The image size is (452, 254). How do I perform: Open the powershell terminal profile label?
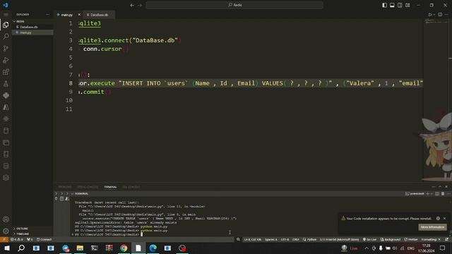[415, 194]
